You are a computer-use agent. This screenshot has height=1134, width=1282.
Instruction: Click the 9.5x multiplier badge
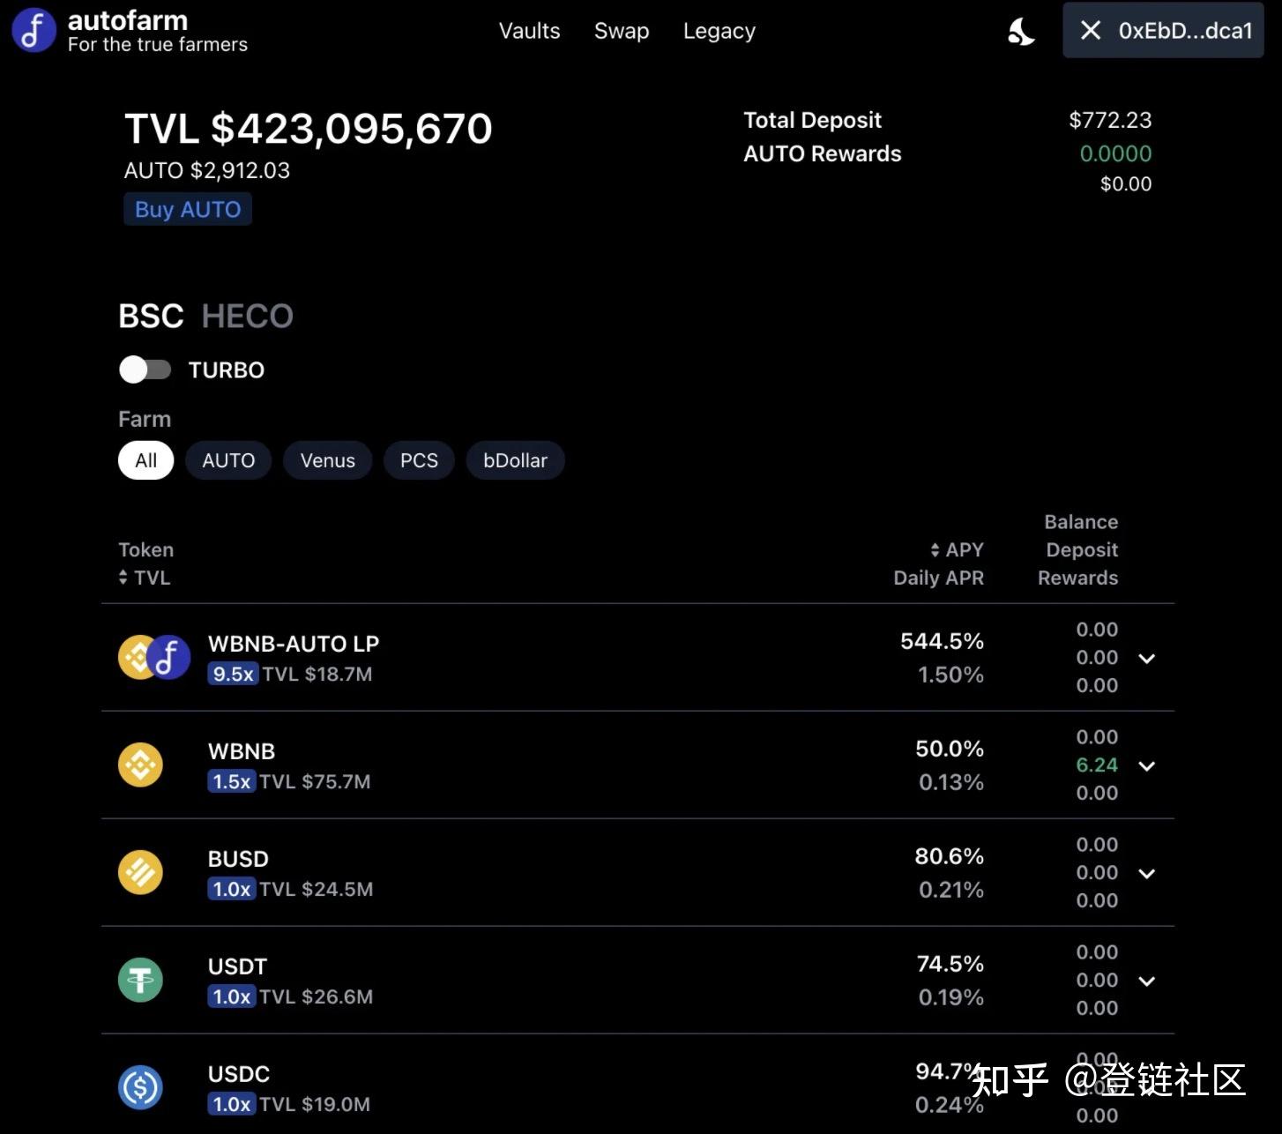point(233,674)
